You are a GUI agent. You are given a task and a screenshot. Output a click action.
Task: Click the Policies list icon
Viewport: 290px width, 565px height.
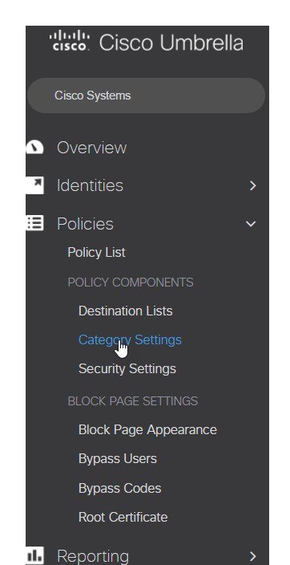[34, 223]
